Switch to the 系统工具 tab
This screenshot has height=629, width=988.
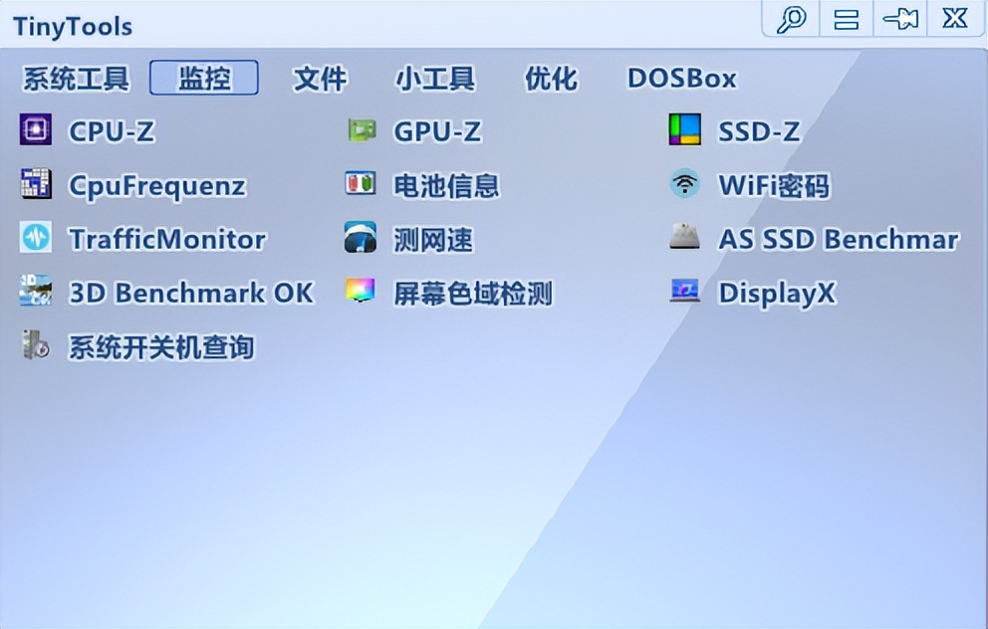click(76, 79)
